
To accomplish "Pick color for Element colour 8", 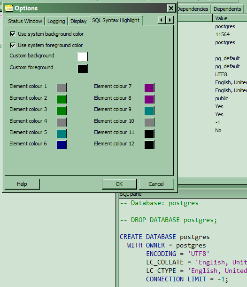I will pyautogui.click(x=149, y=99).
